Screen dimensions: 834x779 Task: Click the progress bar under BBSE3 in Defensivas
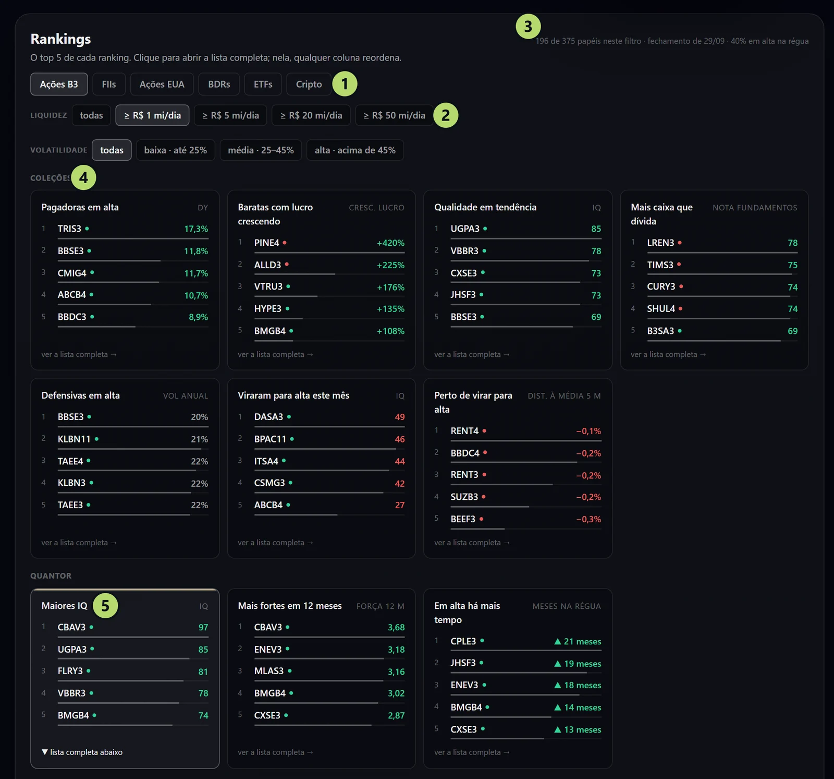(x=133, y=427)
